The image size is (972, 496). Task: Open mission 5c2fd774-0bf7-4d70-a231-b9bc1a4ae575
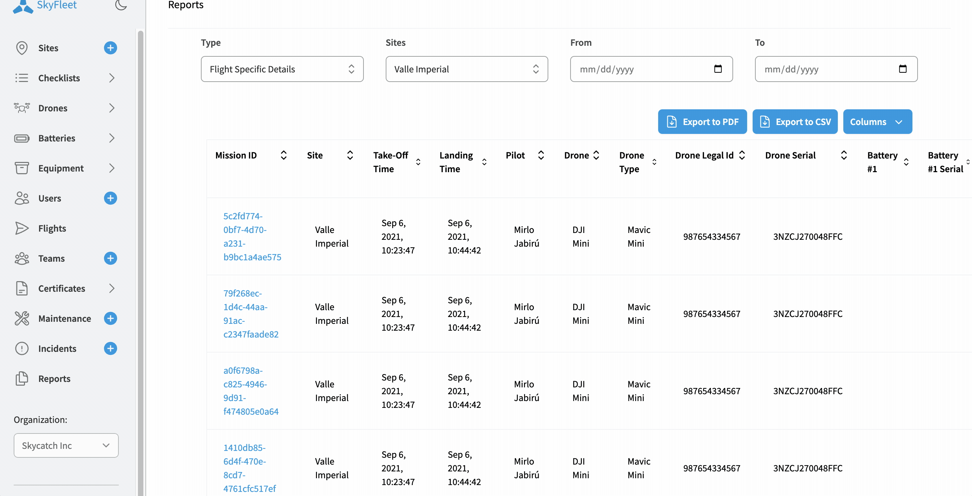[252, 236]
